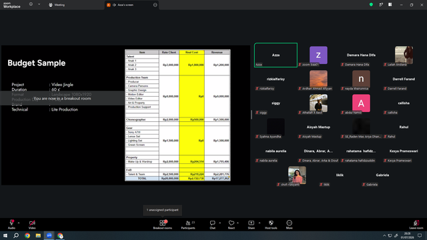Image resolution: width=427 pixels, height=240 pixels.
Task: Click the brown n avatar of nayda khairunnisa
Action: click(361, 79)
